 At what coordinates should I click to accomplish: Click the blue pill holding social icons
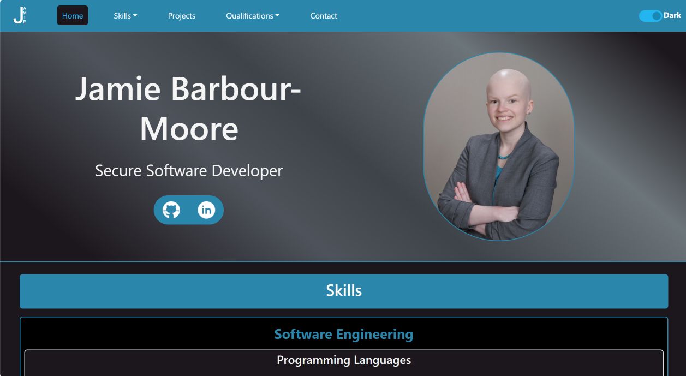click(189, 210)
